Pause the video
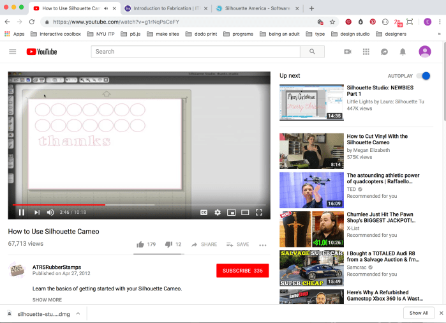The width and height of the screenshot is (446, 323). (x=22, y=213)
